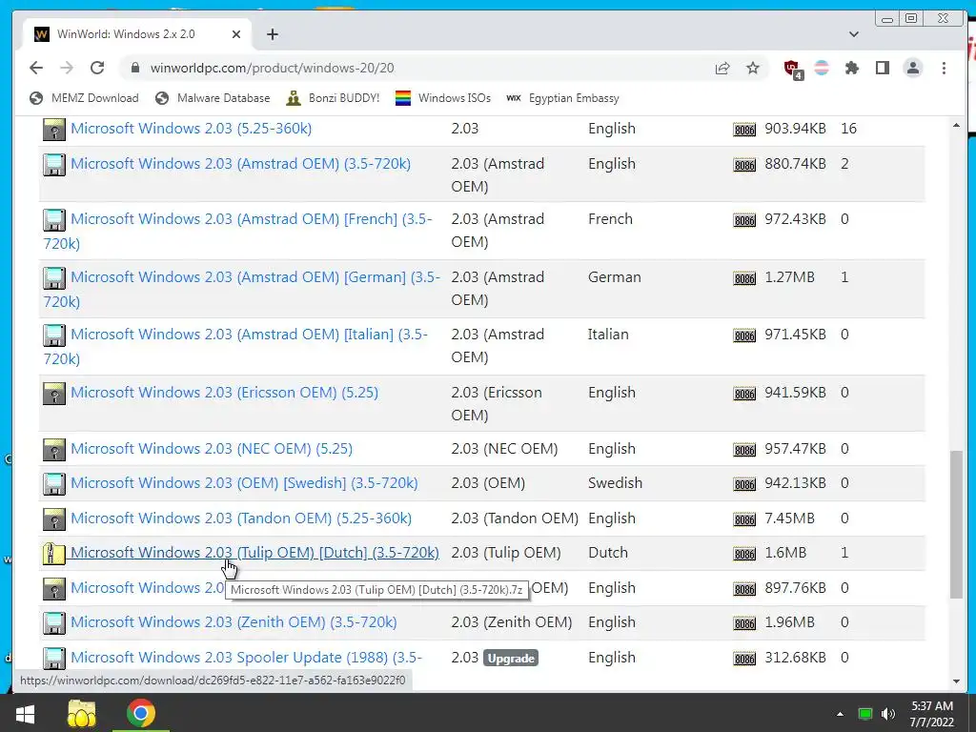
Task: Open Windows 2.03 Spooler Update (1988) link
Action: 246,658
